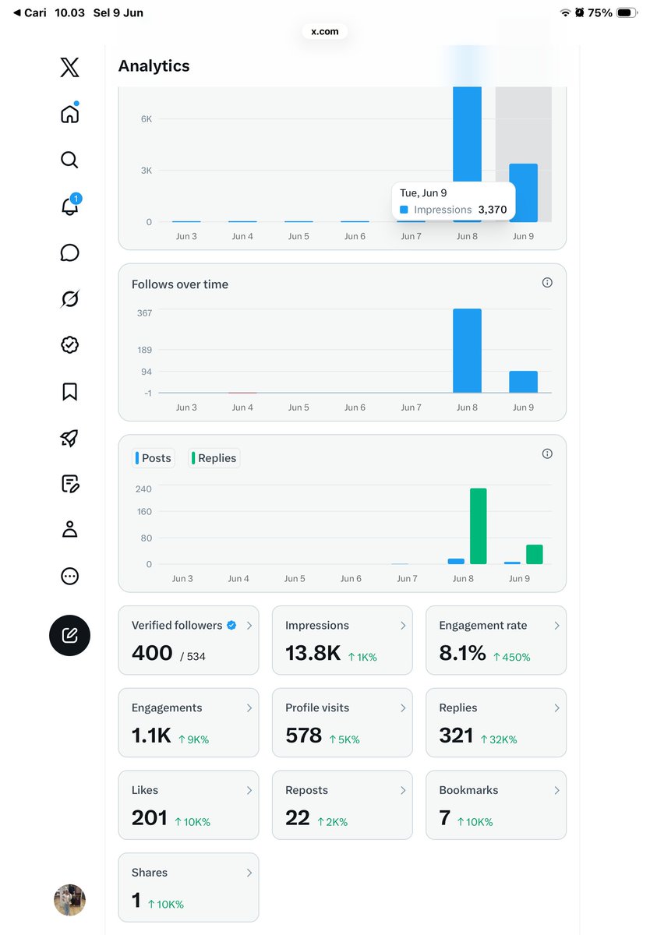This screenshot has width=650, height=935.
Task: Click info icon on Follows over time
Action: [547, 283]
